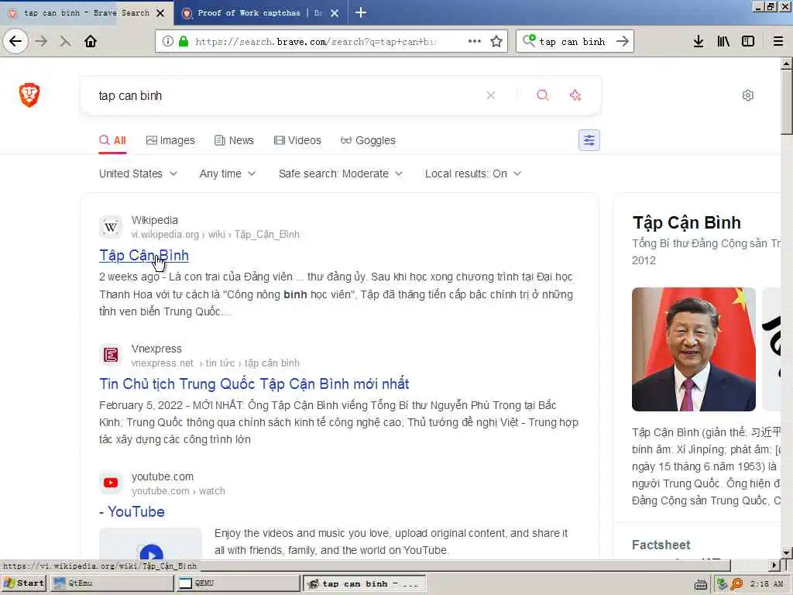Open the Tập Cận Bình Wikipedia result link
793x595 pixels.
pyautogui.click(x=143, y=256)
